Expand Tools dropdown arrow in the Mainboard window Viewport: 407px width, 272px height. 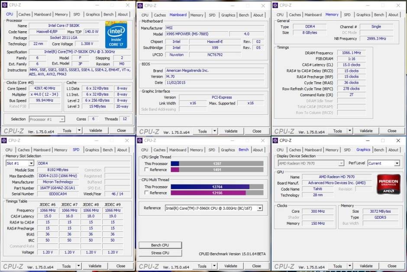click(214, 131)
